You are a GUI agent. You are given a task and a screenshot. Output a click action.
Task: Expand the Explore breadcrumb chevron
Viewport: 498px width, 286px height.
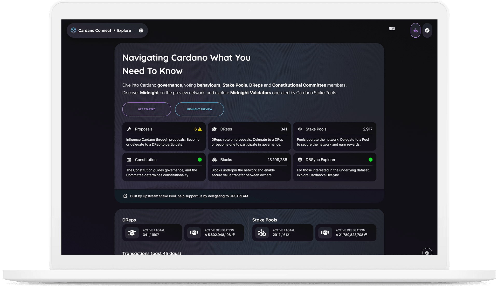114,30
